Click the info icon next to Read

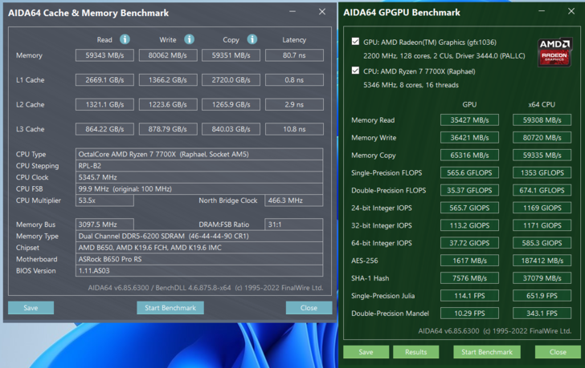(x=125, y=39)
